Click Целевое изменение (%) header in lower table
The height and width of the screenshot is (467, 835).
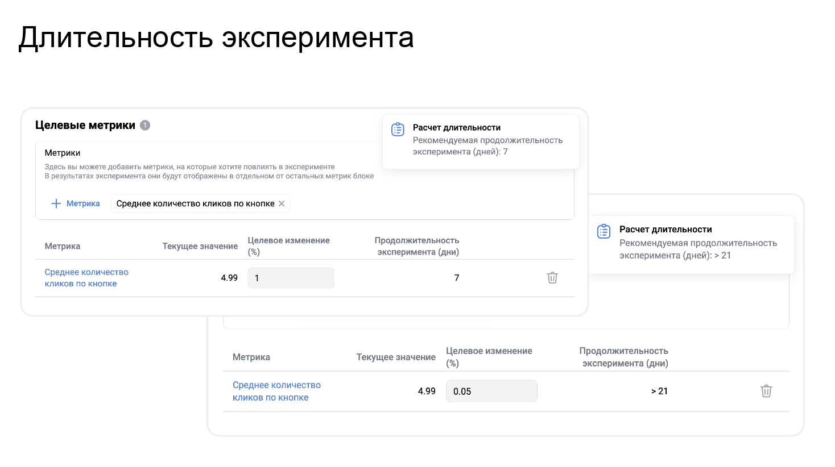click(x=489, y=357)
